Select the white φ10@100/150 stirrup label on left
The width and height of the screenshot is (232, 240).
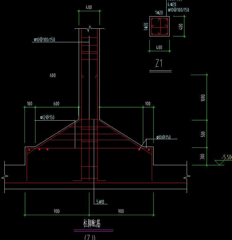44,40
